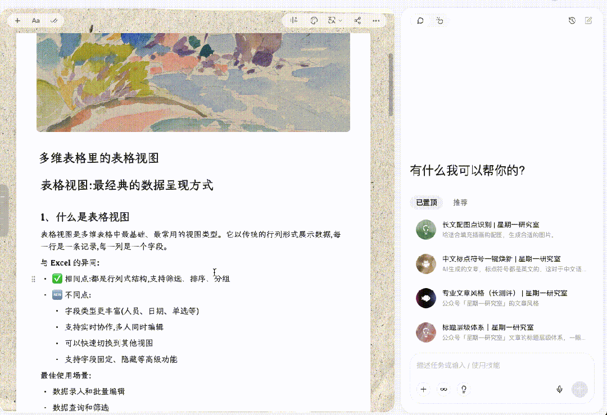The height and width of the screenshot is (415, 607).
Task: Click the double-checkmark icon in the document toolbar
Action: (x=54, y=21)
